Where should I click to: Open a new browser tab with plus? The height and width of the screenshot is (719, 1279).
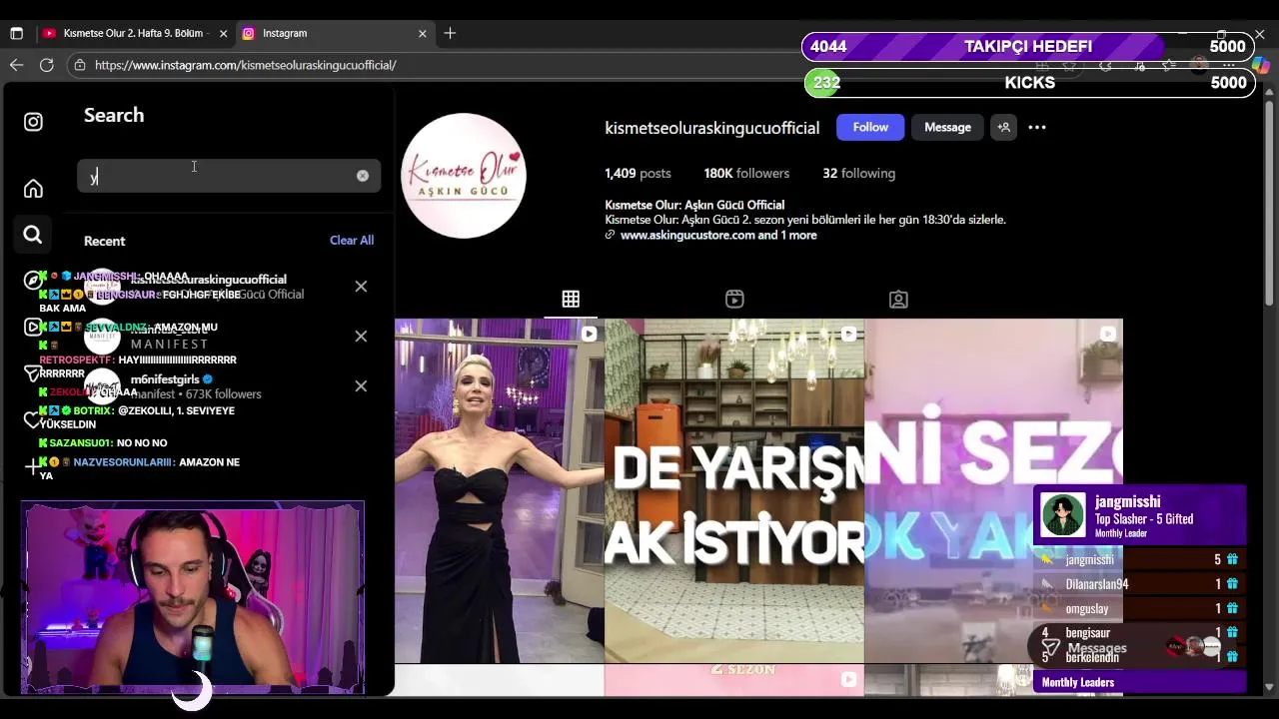click(450, 33)
